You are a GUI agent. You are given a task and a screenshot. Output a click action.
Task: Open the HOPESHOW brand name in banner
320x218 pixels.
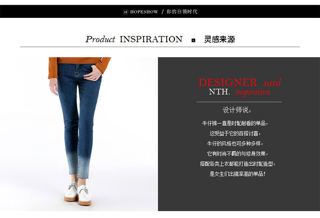click(144, 12)
